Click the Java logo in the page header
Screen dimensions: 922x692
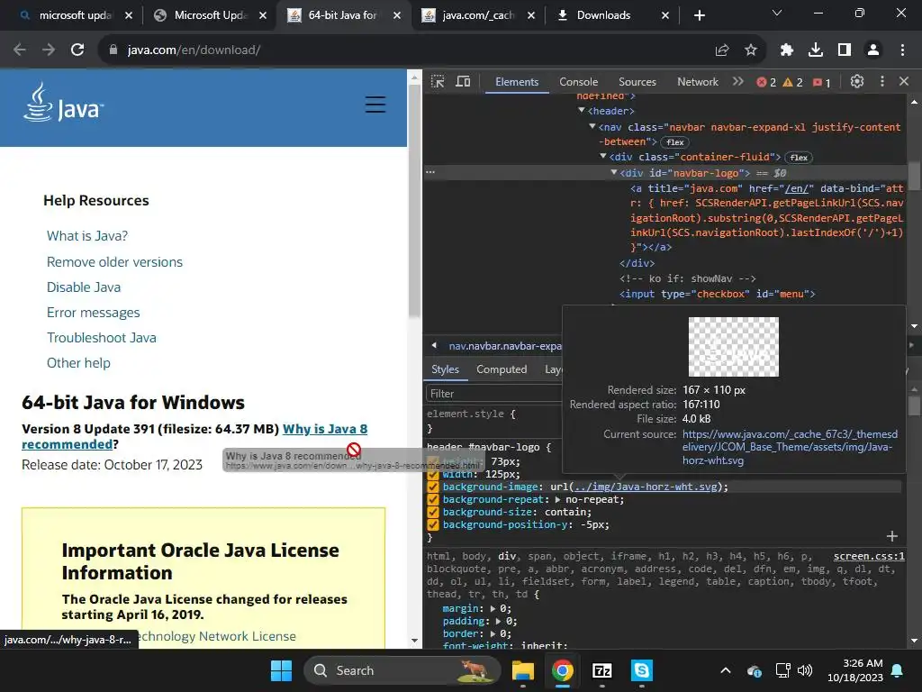pos(64,103)
